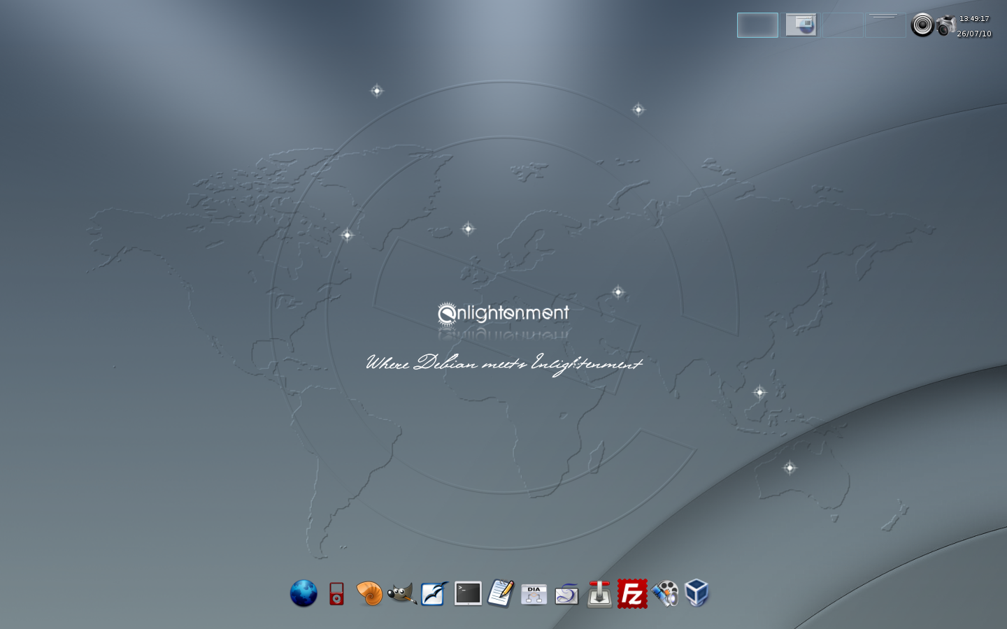This screenshot has width=1007, height=629.
Task: Switch to the third empty desktop
Action: [x=843, y=25]
